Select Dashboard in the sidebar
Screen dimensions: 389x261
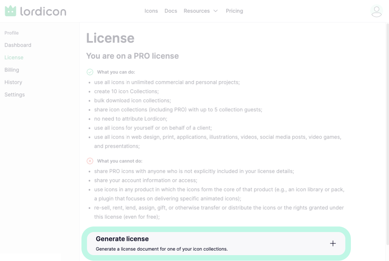click(18, 45)
